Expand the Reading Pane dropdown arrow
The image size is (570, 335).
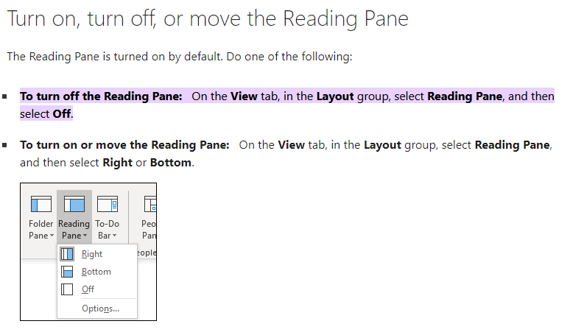85,236
